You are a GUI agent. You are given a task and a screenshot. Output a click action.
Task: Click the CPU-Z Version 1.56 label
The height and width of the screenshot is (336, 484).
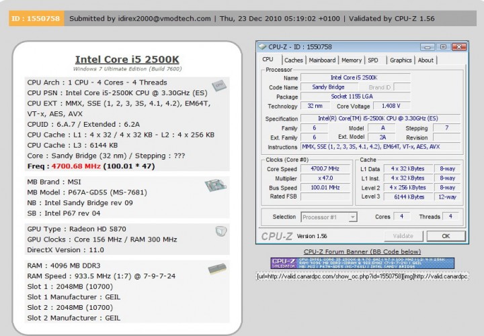[x=312, y=236]
